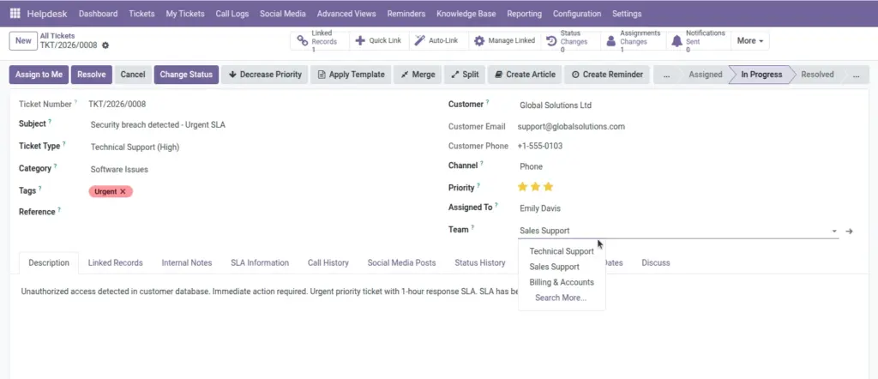Click help icon next to Channel label
The width and height of the screenshot is (878, 379).
click(482, 164)
